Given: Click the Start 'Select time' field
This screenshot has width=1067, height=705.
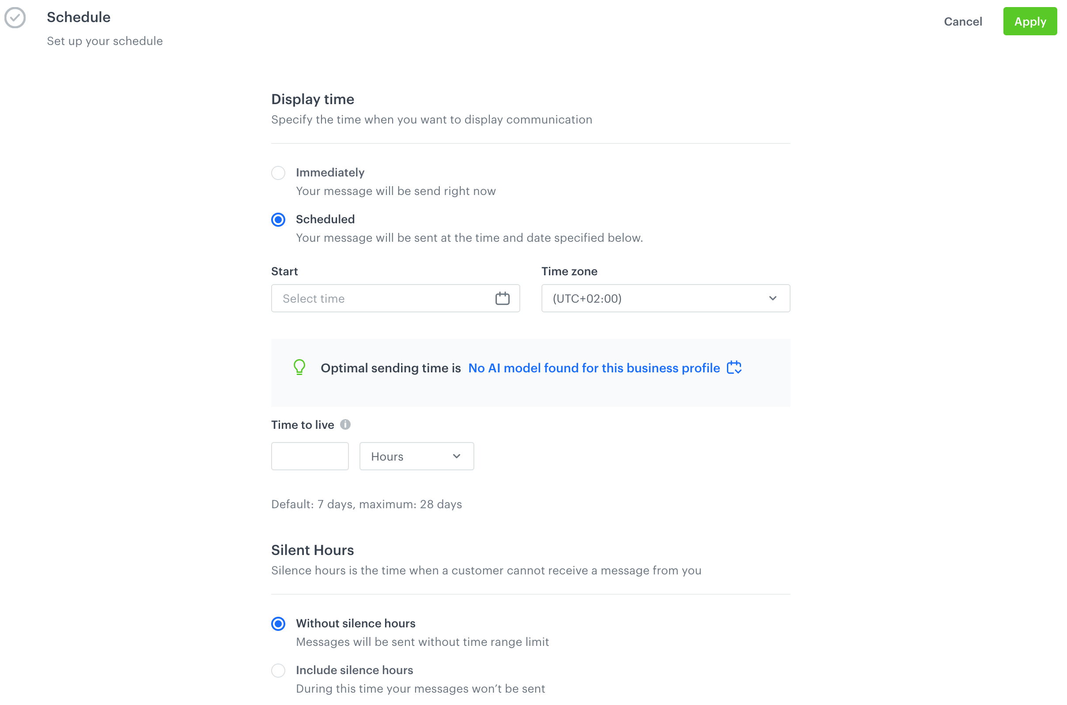Looking at the screenshot, I should [382, 299].
